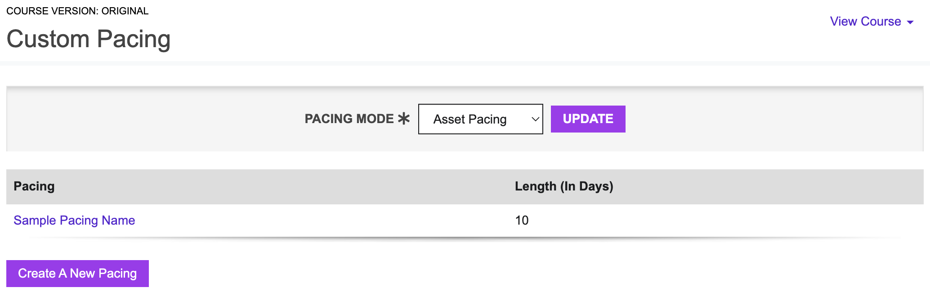Expand the View Course menu
The height and width of the screenshot is (292, 930).
pyautogui.click(x=872, y=22)
